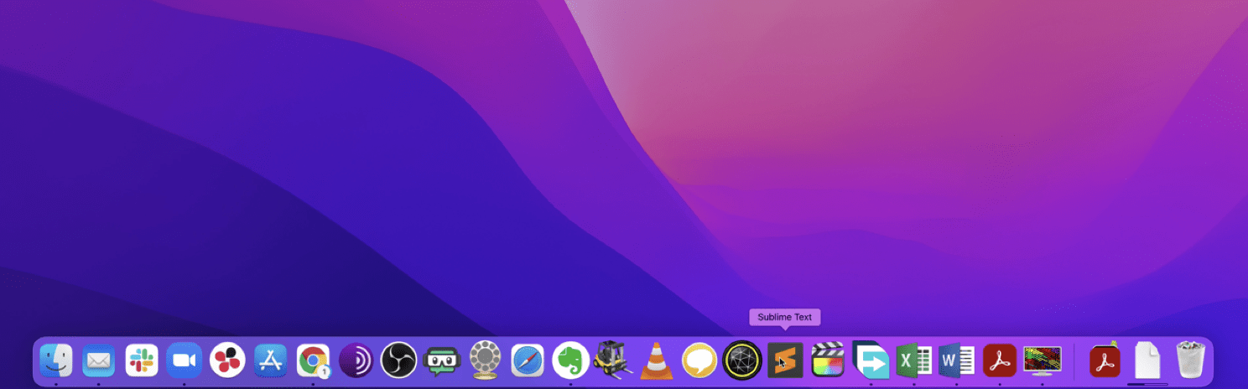The image size is (1248, 389).
Task: Open Adobe Acrobat next to Word icon
Action: [999, 360]
